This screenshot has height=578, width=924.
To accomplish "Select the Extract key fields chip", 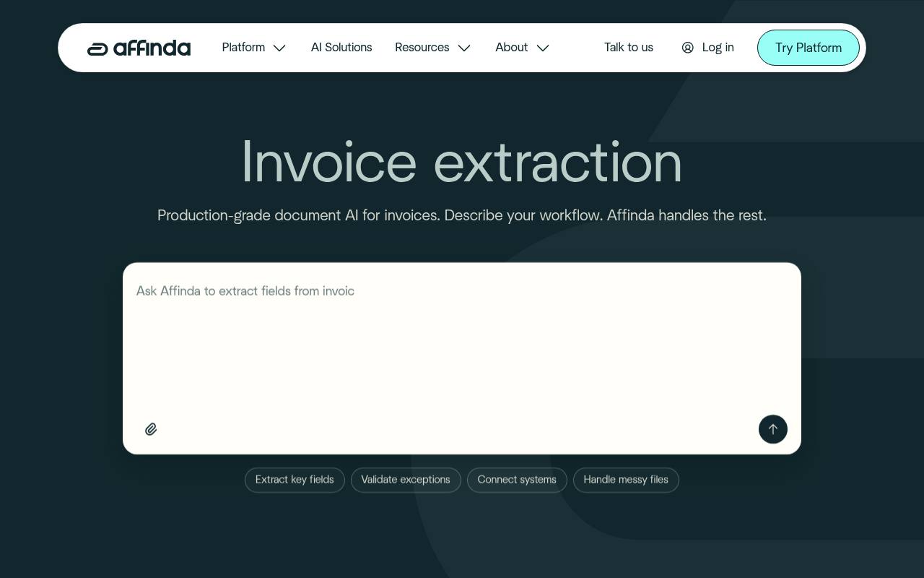I will [x=295, y=480].
